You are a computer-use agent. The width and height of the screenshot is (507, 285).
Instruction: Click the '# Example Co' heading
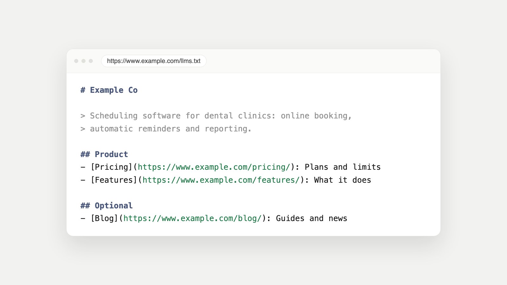pos(109,90)
